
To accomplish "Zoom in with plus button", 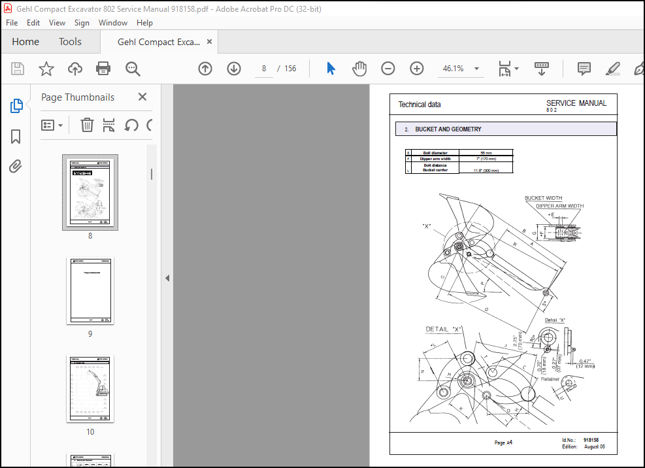I will [x=417, y=69].
